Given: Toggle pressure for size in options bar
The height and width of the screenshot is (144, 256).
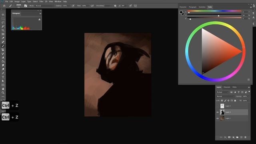Looking at the screenshot, I should click(130, 6).
